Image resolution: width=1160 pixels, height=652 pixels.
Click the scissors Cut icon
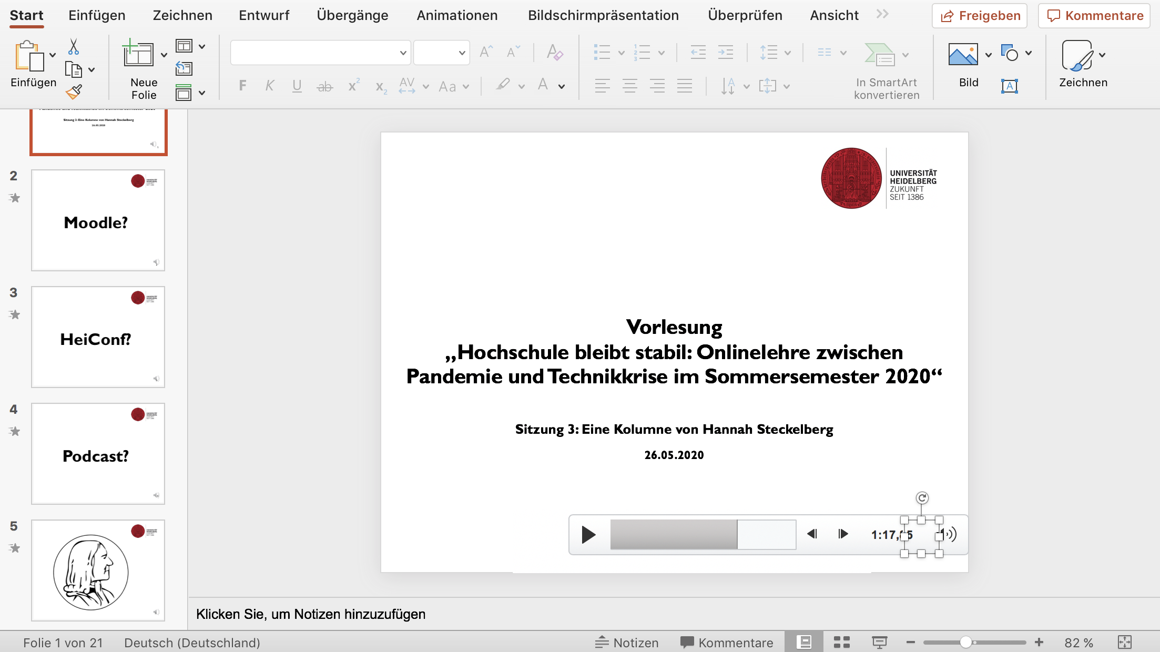pyautogui.click(x=74, y=47)
